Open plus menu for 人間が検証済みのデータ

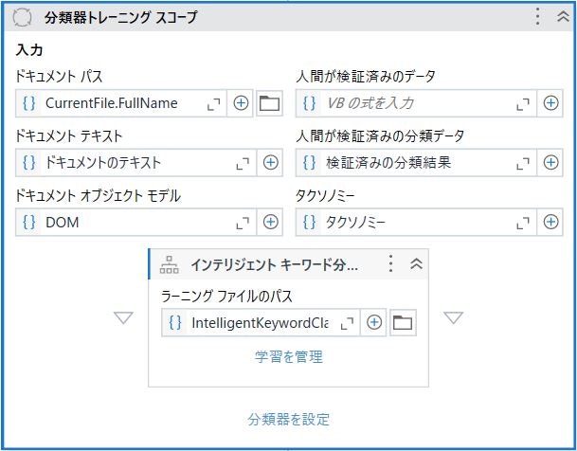(550, 103)
